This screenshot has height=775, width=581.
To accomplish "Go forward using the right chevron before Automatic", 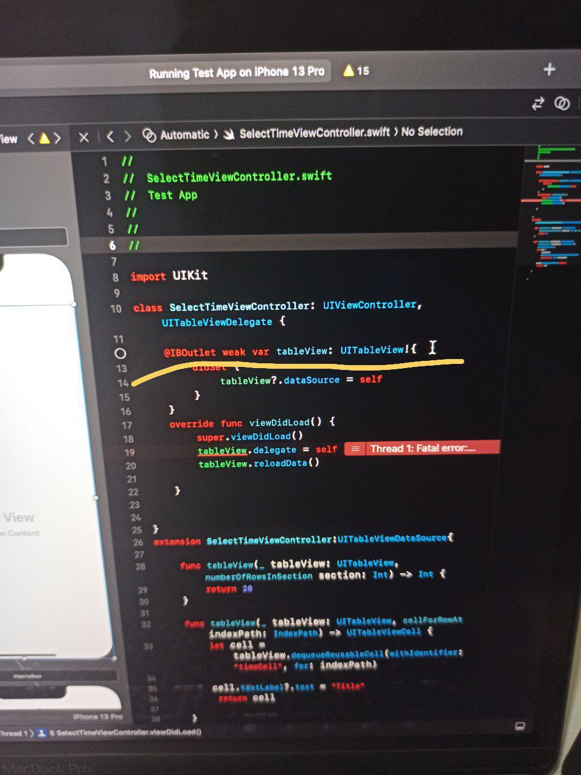I will [x=127, y=136].
